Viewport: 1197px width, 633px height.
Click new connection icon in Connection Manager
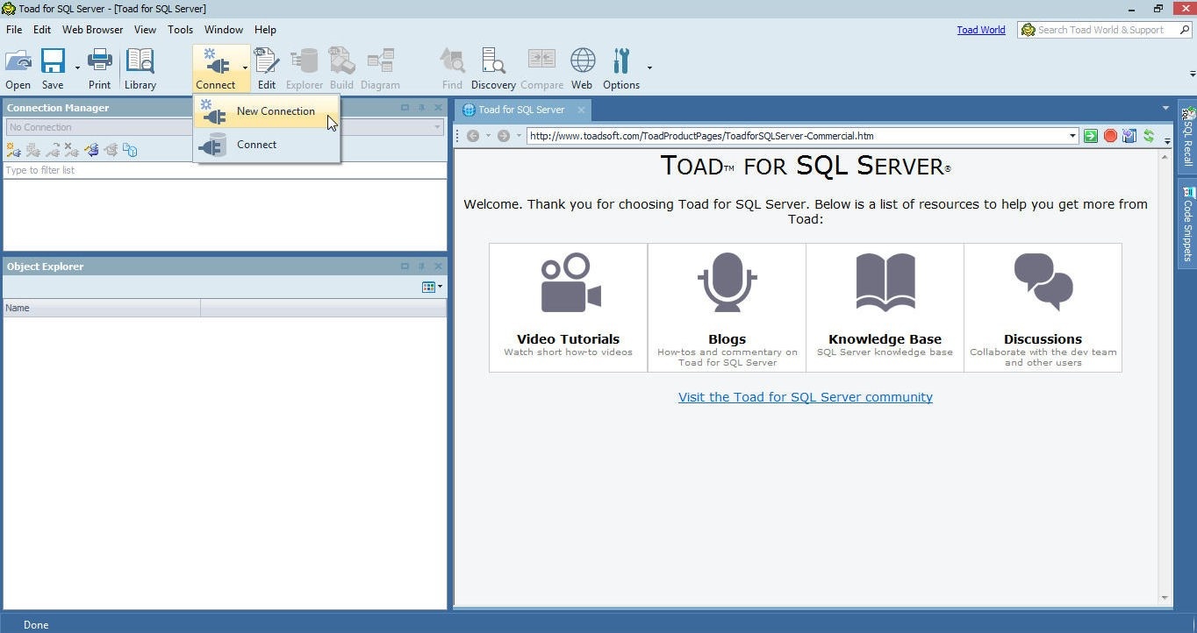(x=13, y=150)
